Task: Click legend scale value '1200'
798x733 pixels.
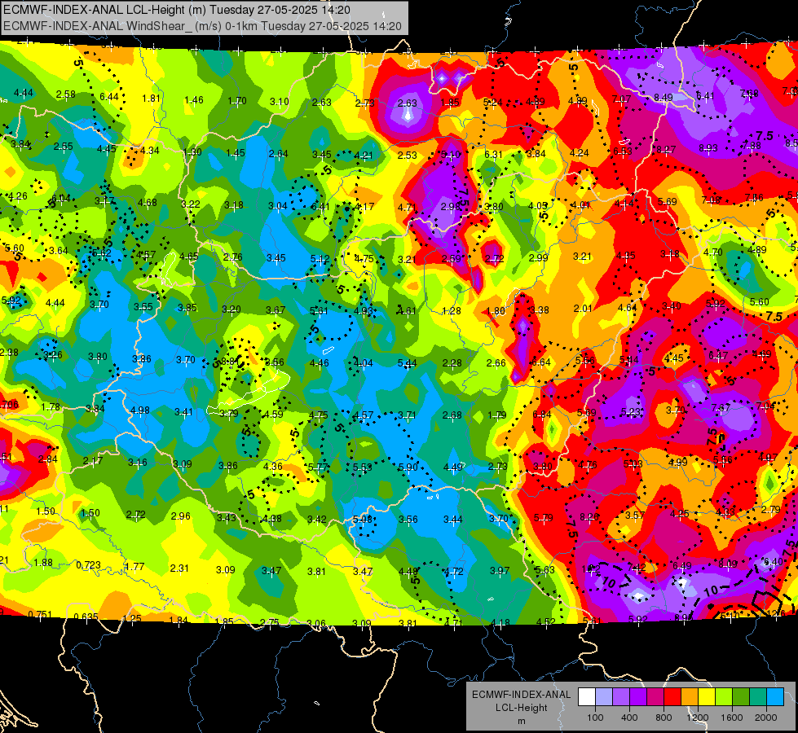Action: [x=698, y=718]
